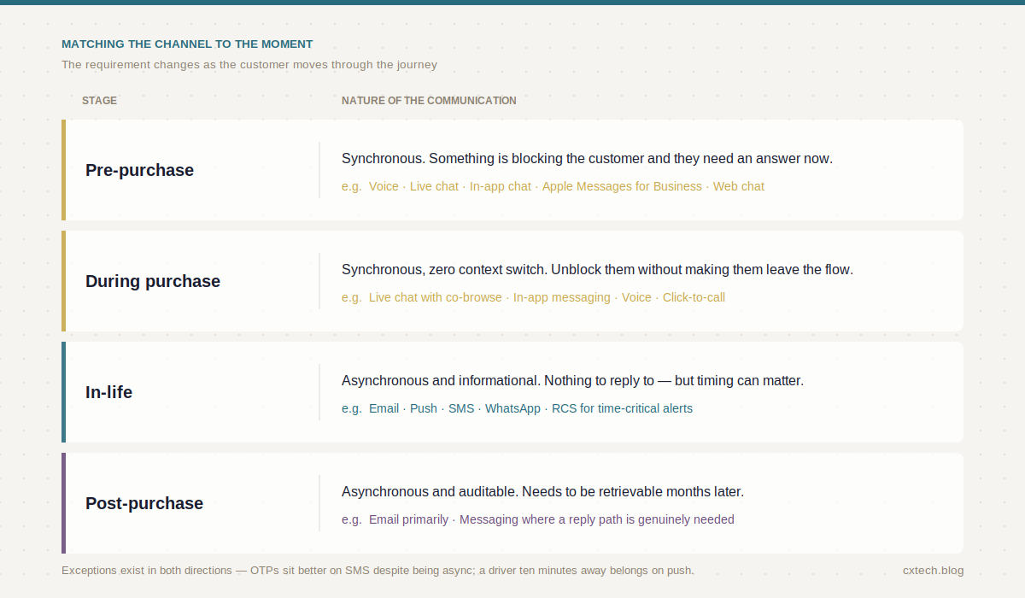Viewport: 1025px width, 598px height.
Task: Click the "Post-purchase" stage title
Action: [144, 503]
